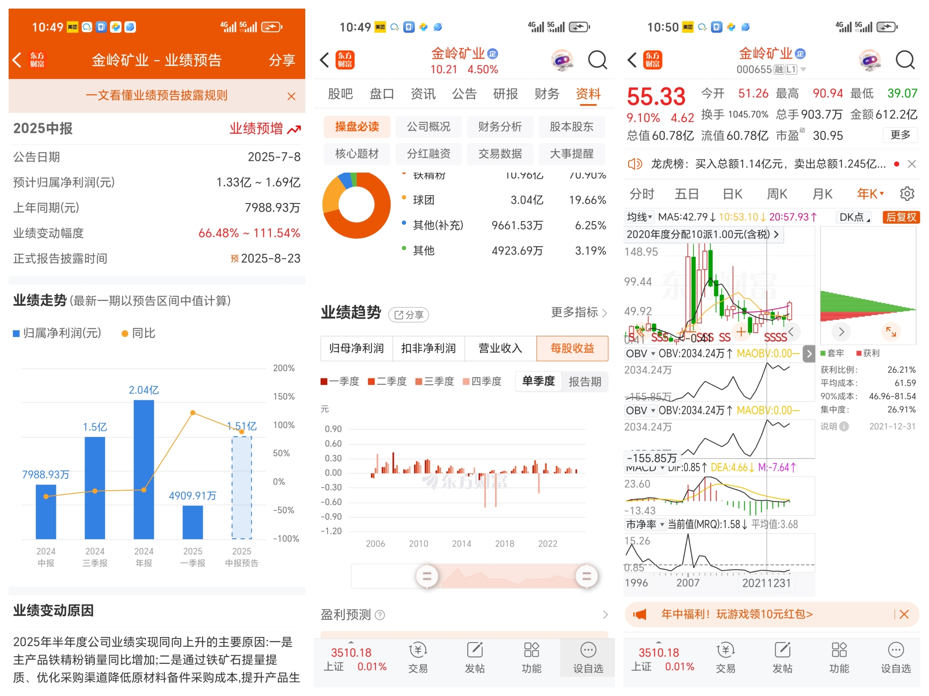The width and height of the screenshot is (929, 696).
Task: Expand the chip distribution chart fullscreen arrows
Action: (x=891, y=332)
